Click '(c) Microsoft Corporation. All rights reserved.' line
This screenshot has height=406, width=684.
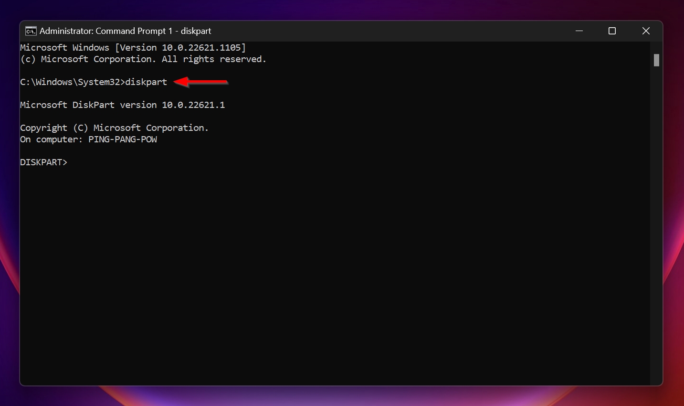[143, 59]
